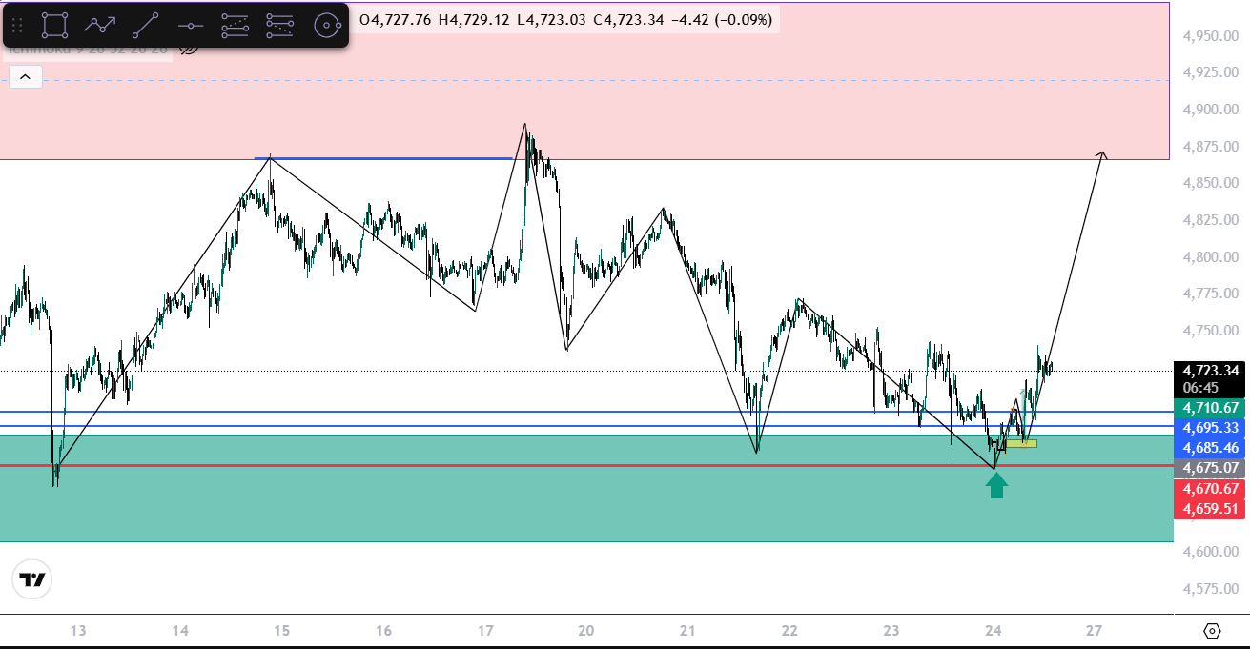Click date 27 on the time axis

pyautogui.click(x=1094, y=631)
